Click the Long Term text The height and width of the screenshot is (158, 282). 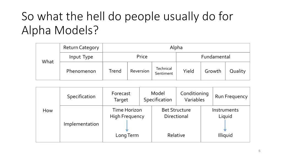[127, 135]
